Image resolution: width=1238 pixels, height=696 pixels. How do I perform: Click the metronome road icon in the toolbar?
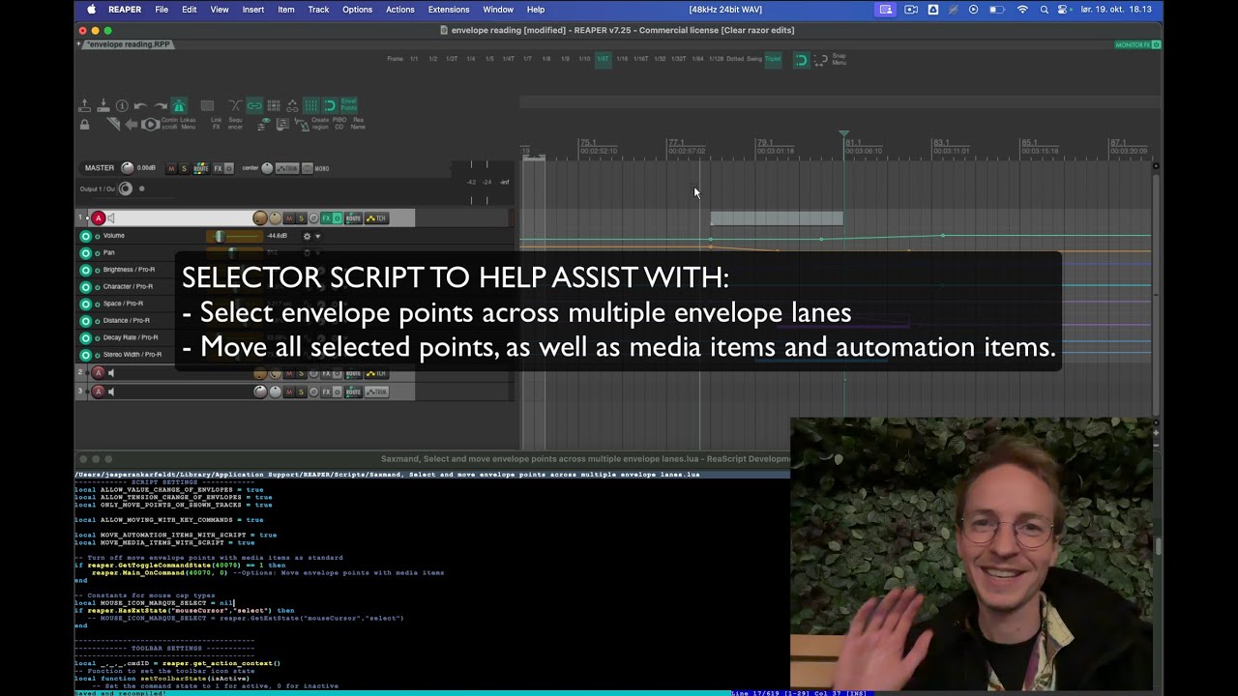(179, 105)
